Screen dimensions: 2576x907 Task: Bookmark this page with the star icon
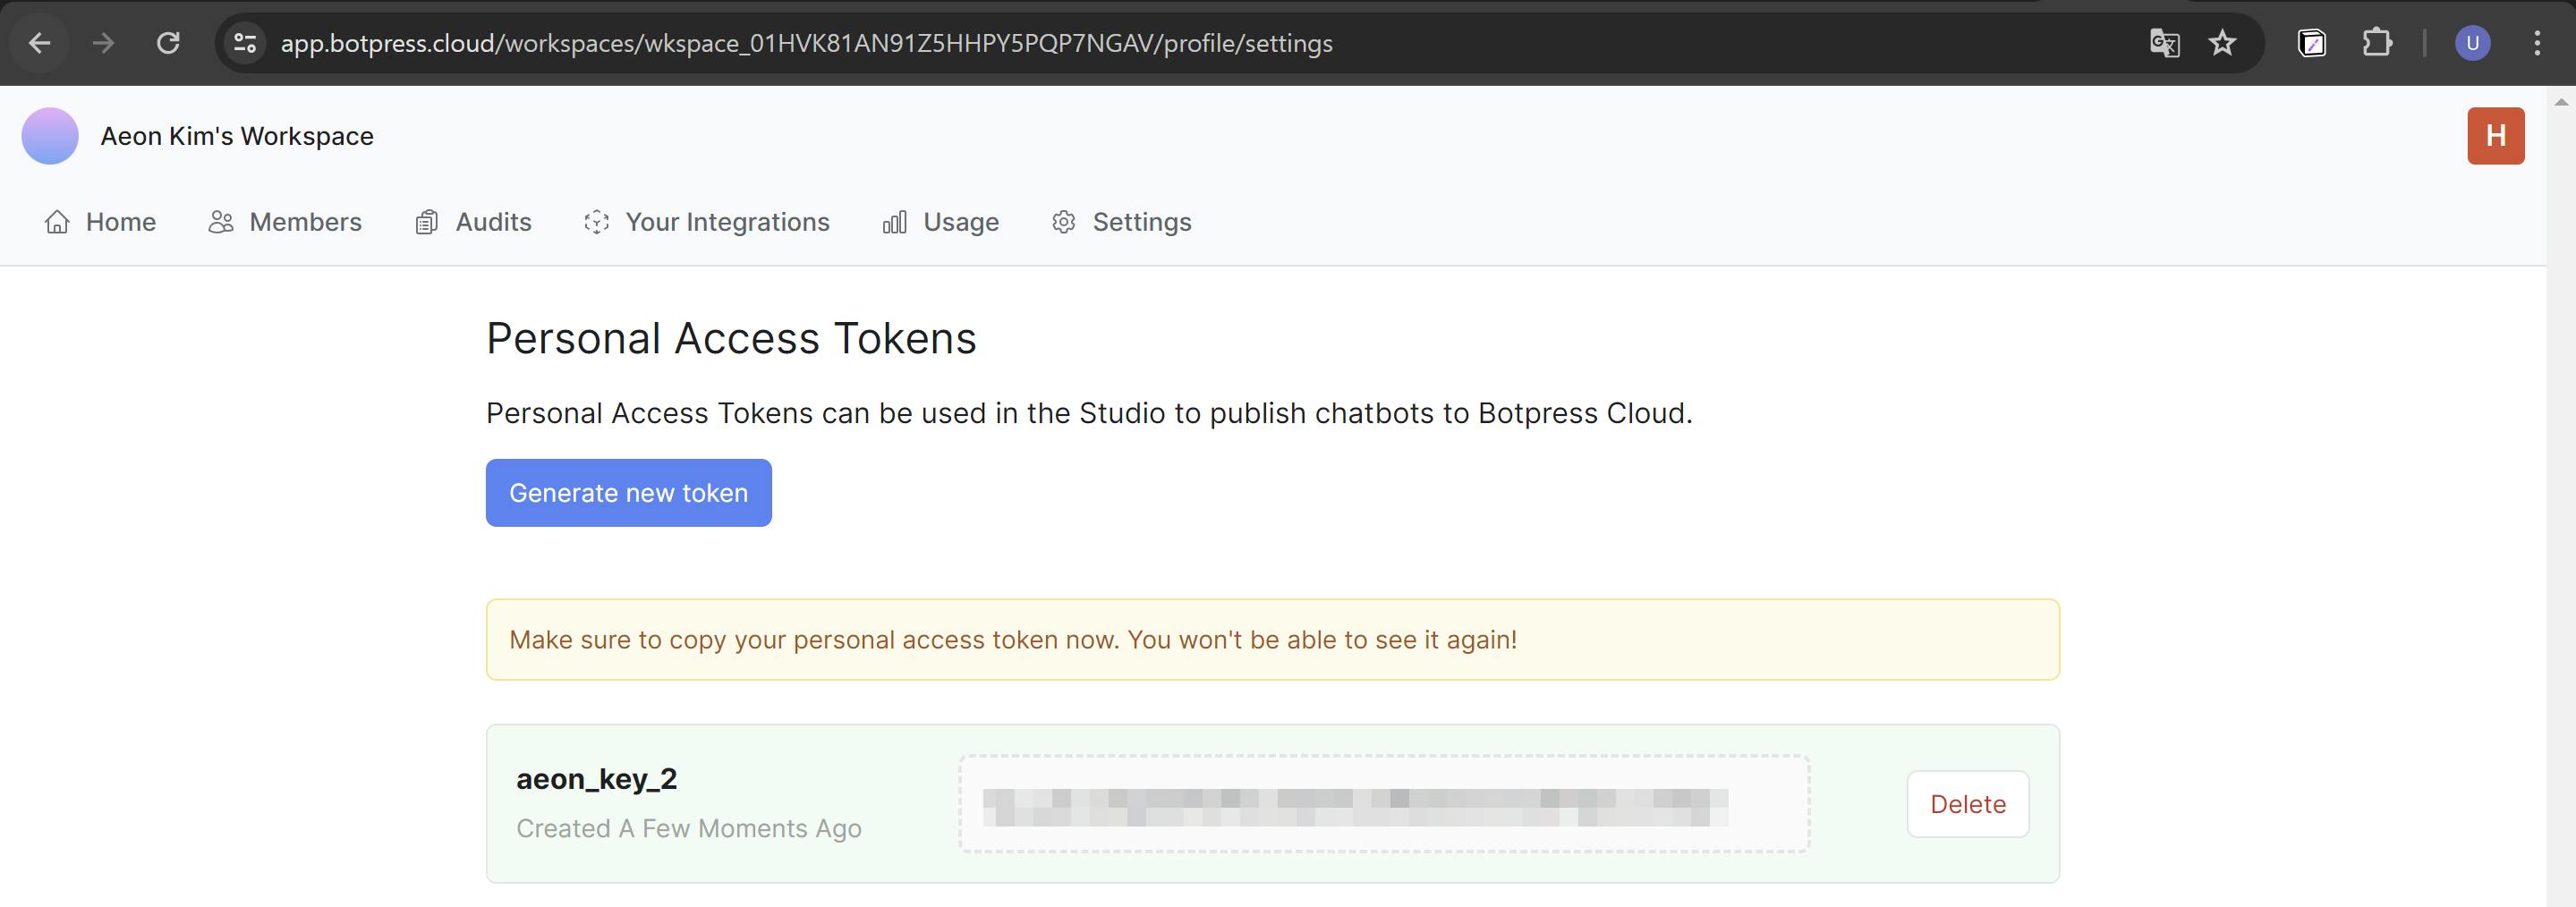(2222, 43)
